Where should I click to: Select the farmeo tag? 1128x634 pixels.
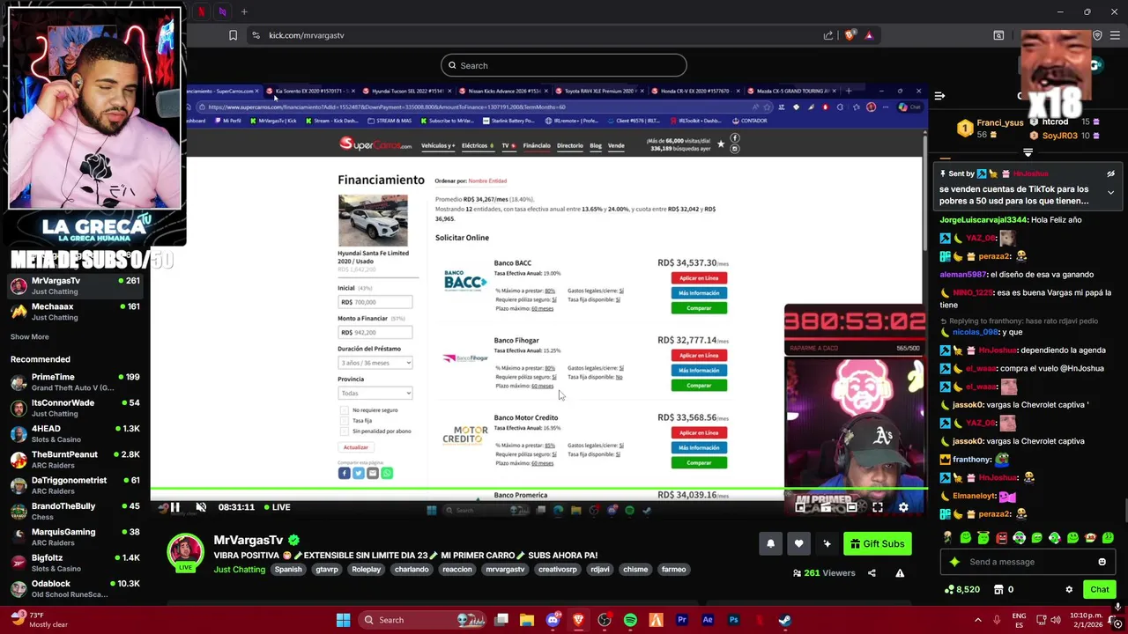[x=673, y=570]
